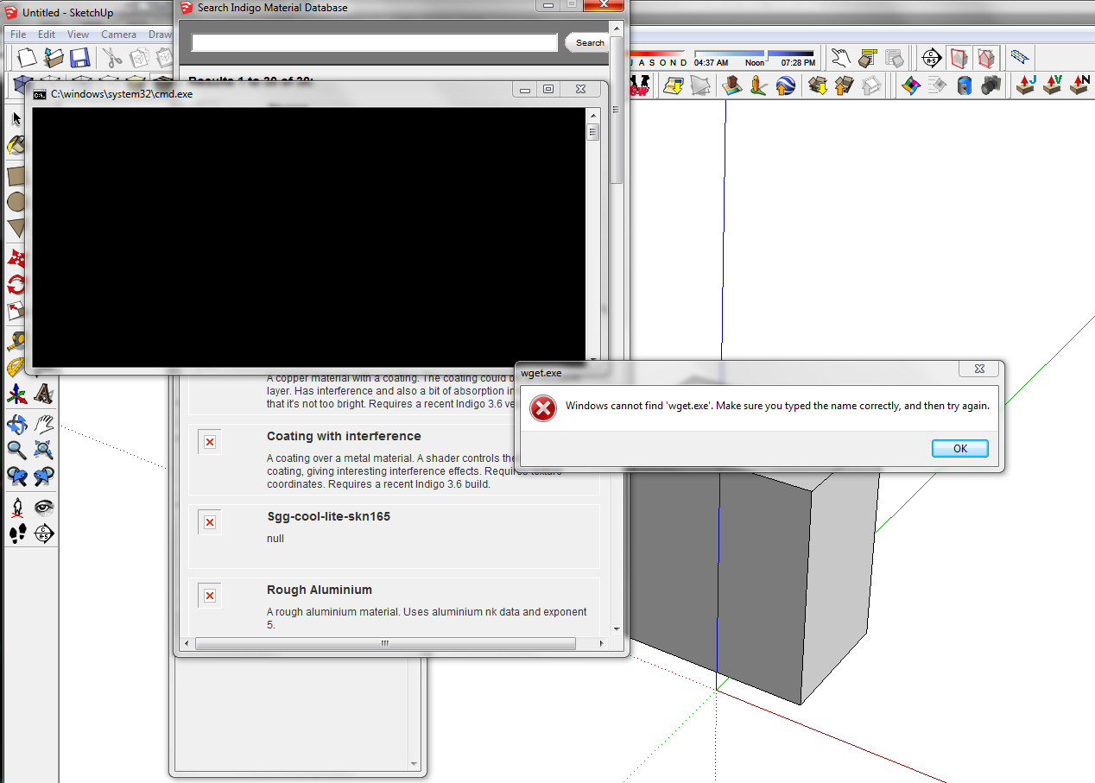
Task: Open Component Options icon
Action: pyautogui.click(x=869, y=58)
